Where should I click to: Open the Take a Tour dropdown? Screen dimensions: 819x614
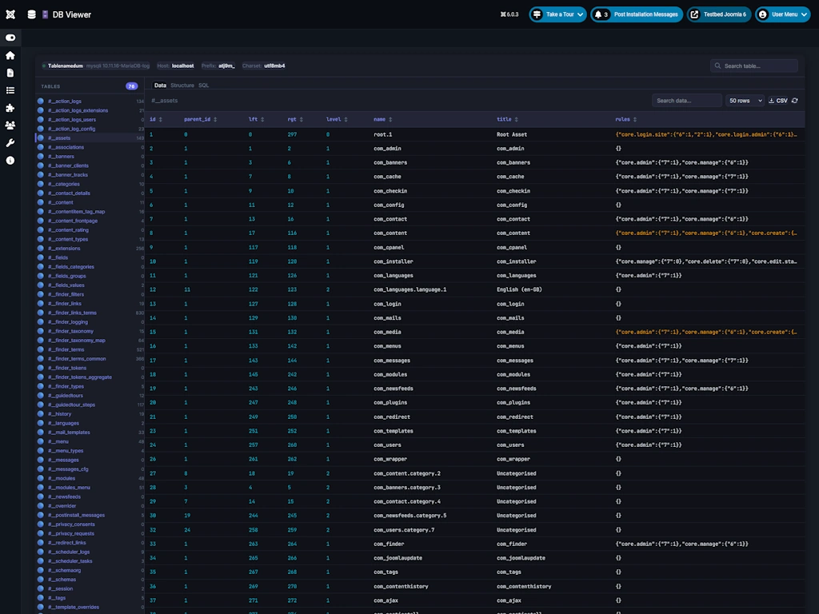[557, 14]
